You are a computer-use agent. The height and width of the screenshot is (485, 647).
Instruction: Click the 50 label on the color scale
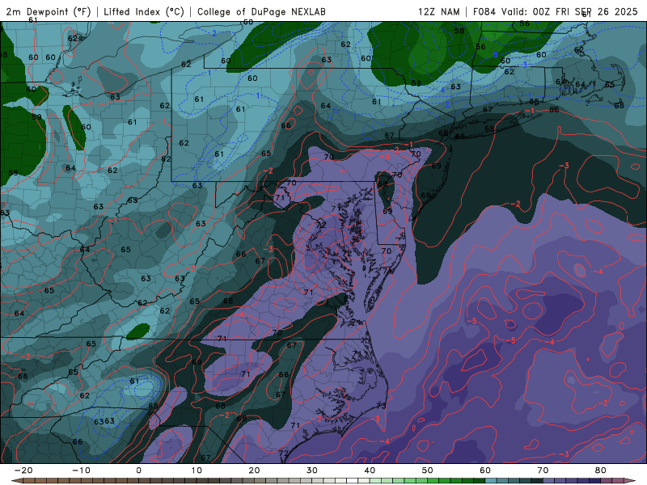coord(428,470)
